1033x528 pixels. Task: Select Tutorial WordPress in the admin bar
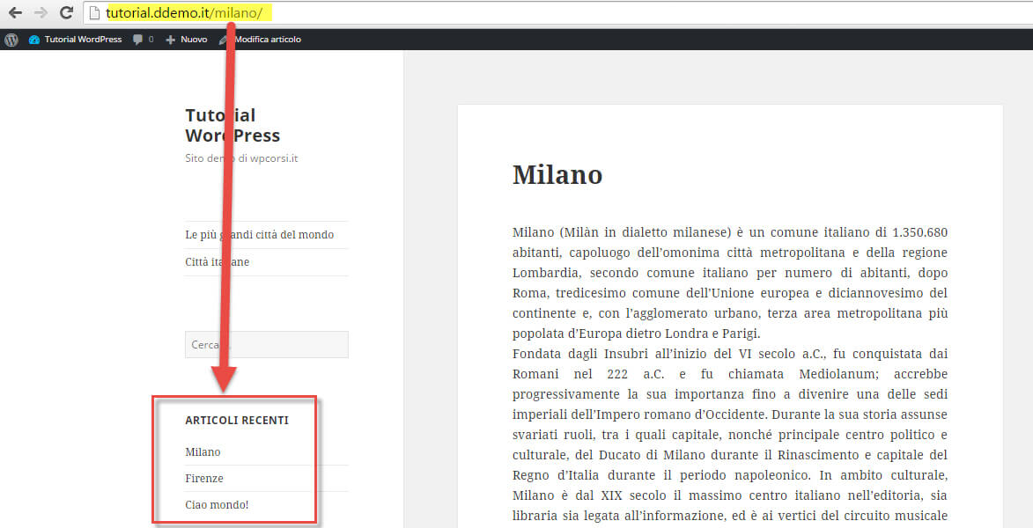click(x=82, y=39)
